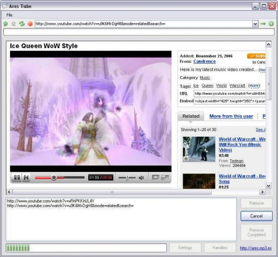The width and height of the screenshot is (278, 257).
Task: Click the green refresh arrows icon
Action: point(22,24)
